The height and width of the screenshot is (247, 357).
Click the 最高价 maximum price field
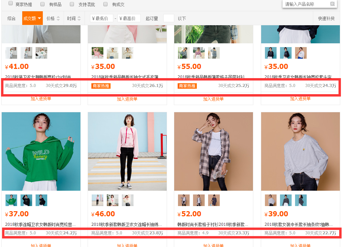[x=129, y=18]
